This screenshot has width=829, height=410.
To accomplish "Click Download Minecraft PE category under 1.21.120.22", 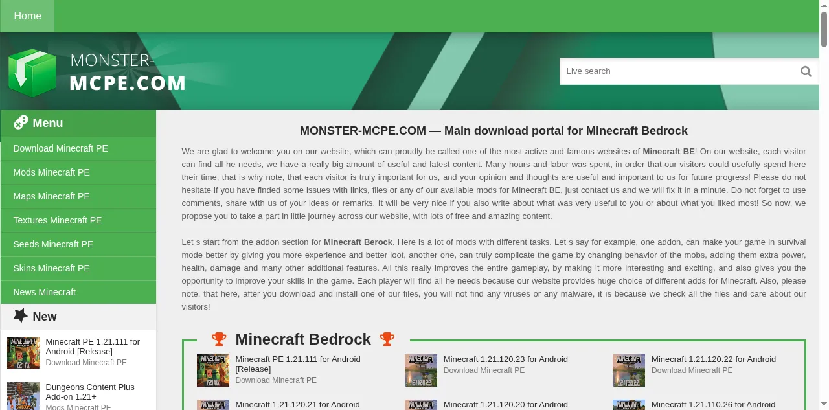I will point(692,370).
